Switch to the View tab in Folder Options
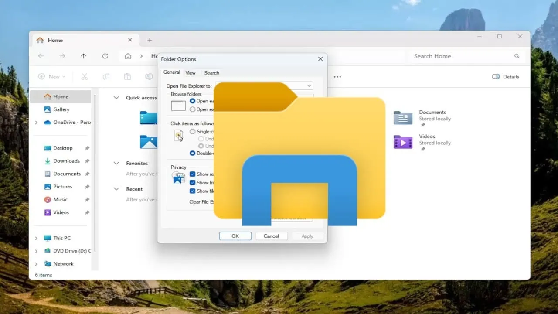Image resolution: width=558 pixels, height=314 pixels. click(191, 72)
